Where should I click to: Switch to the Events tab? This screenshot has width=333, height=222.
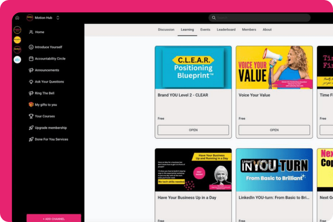[x=205, y=30]
